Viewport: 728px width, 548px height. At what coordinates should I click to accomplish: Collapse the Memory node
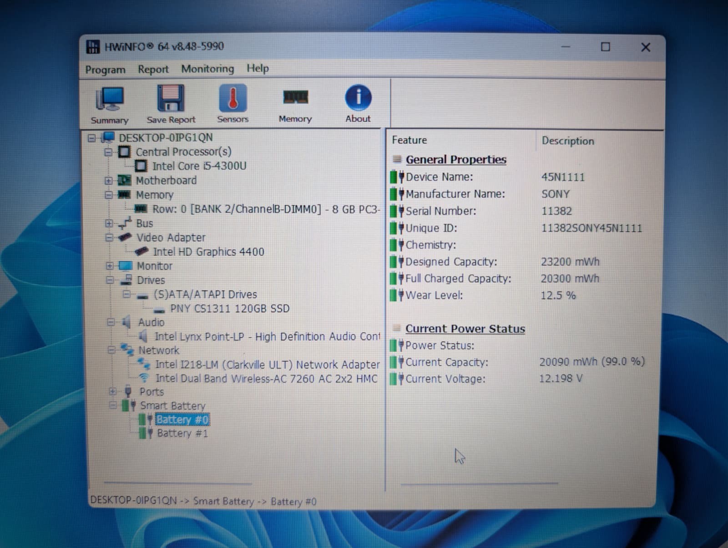[108, 195]
